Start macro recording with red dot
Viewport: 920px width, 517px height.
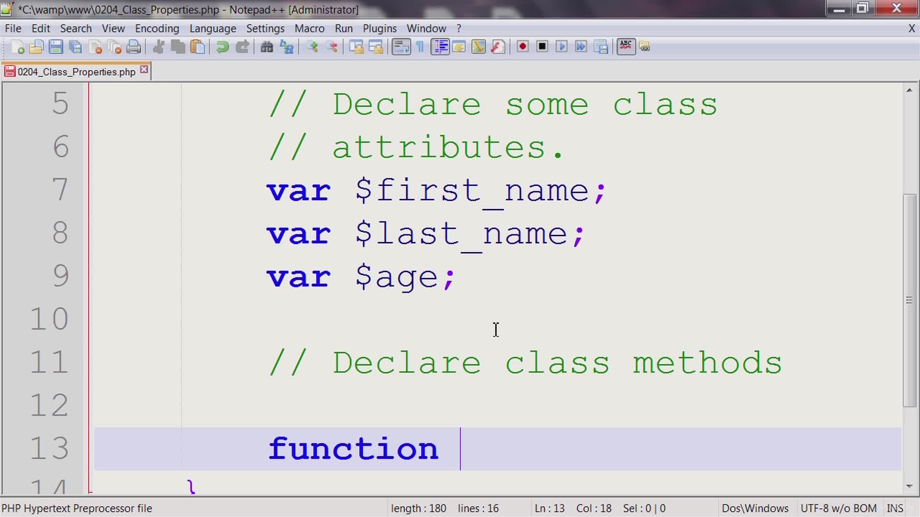pyautogui.click(x=522, y=47)
